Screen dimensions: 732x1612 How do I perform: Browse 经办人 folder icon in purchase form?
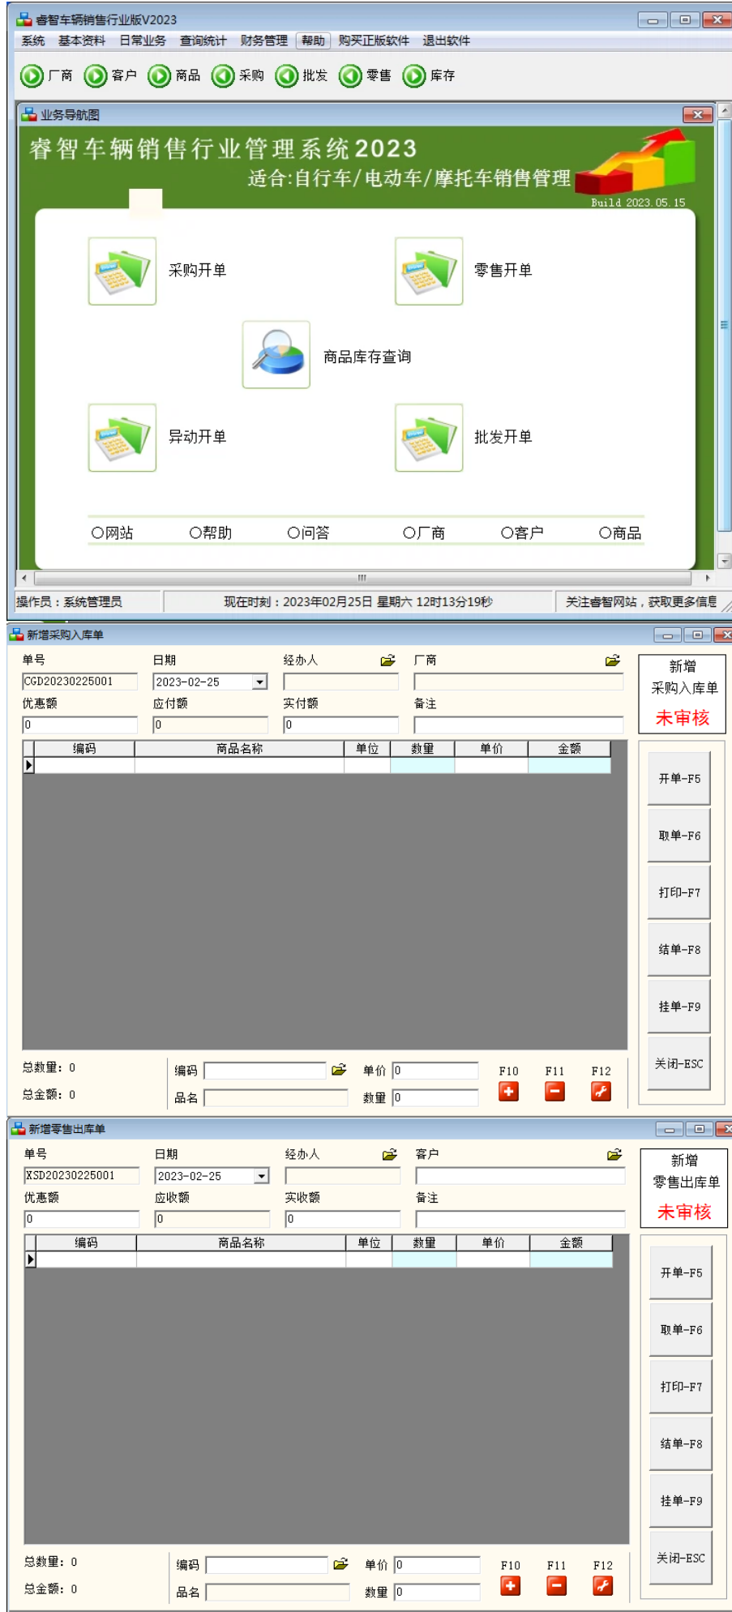point(388,661)
